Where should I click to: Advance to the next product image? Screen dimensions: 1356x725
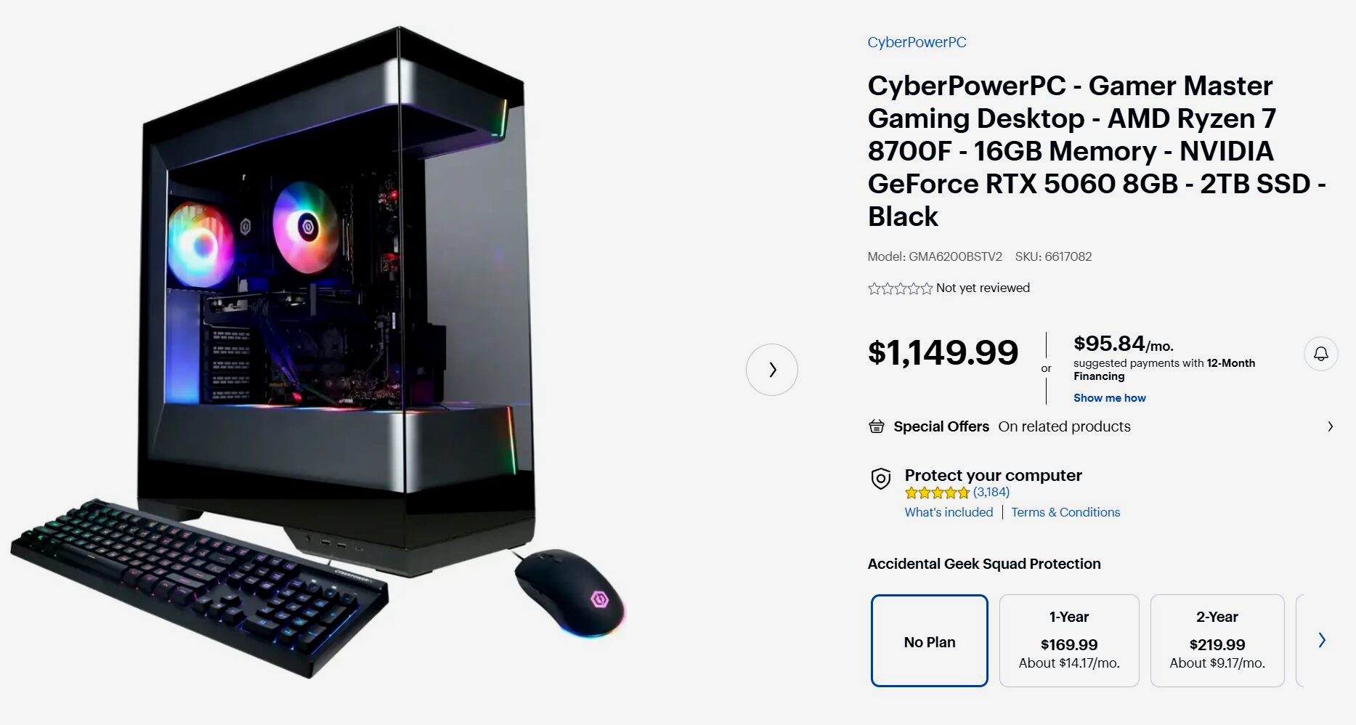771,370
